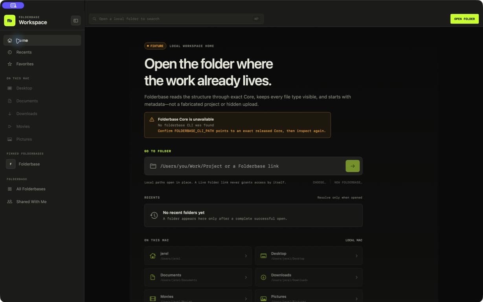Screen dimensions: 483x302
Task: Click the recents history clock icon
Action: tap(154, 215)
